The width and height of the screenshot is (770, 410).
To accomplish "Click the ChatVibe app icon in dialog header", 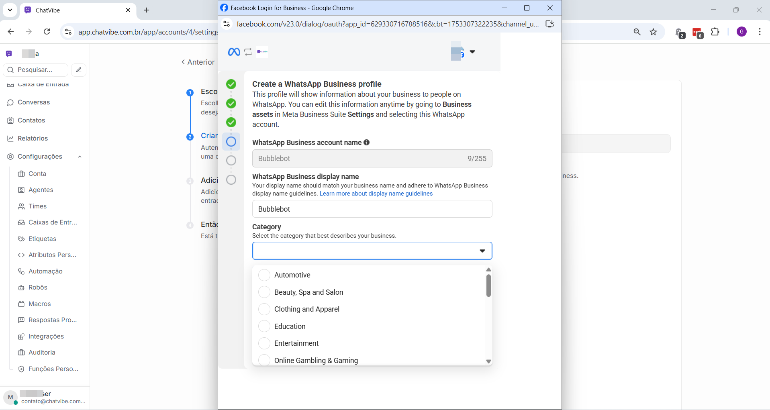I will [262, 52].
